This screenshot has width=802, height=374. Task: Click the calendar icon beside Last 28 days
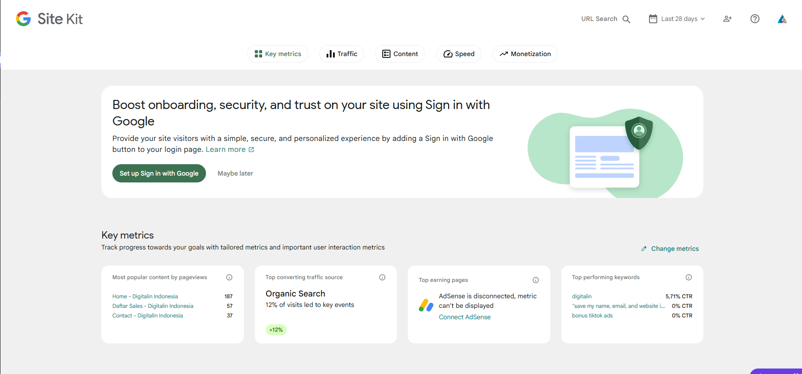click(653, 19)
